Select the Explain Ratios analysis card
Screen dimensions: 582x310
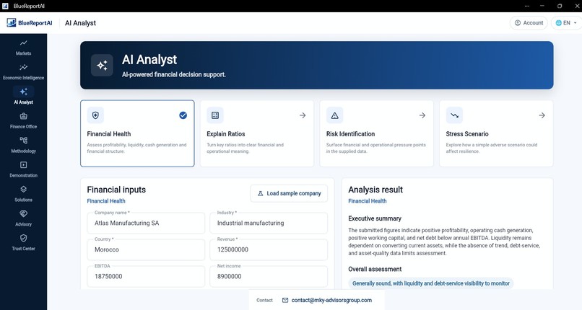pyautogui.click(x=257, y=133)
